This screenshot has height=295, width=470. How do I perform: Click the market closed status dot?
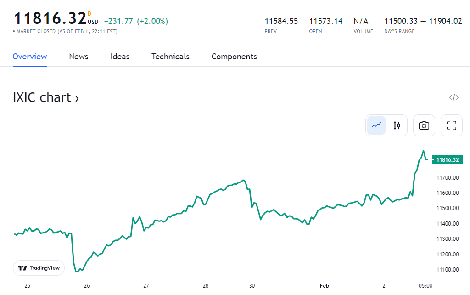pyautogui.click(x=14, y=32)
